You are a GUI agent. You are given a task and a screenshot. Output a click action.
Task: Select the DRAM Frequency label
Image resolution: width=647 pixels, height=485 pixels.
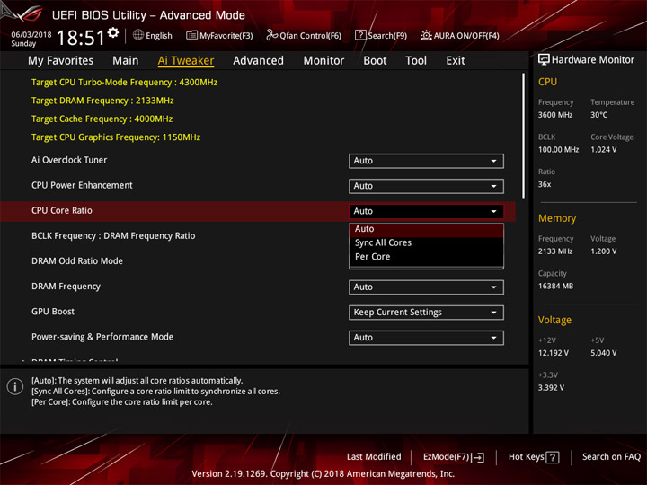66,287
